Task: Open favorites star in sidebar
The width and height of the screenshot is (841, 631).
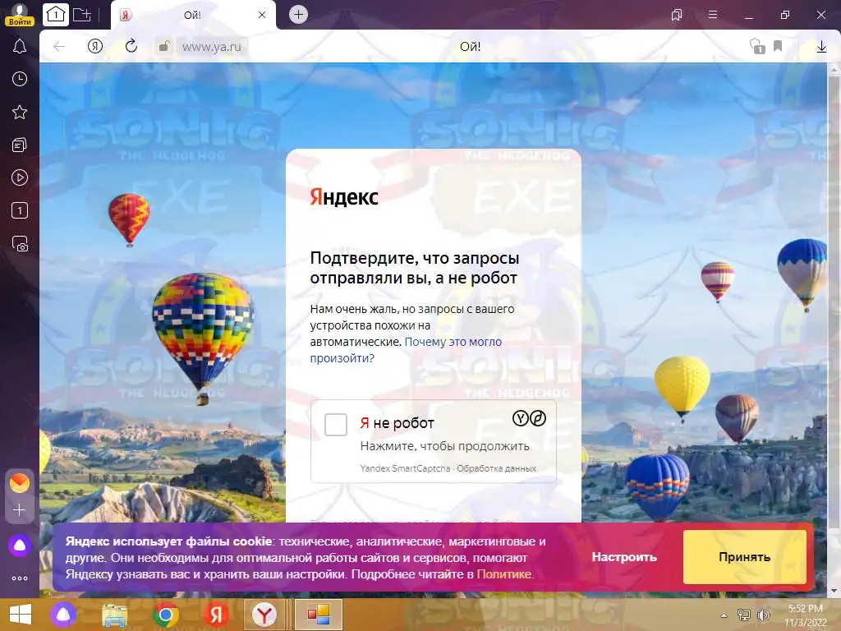Action: click(x=20, y=112)
